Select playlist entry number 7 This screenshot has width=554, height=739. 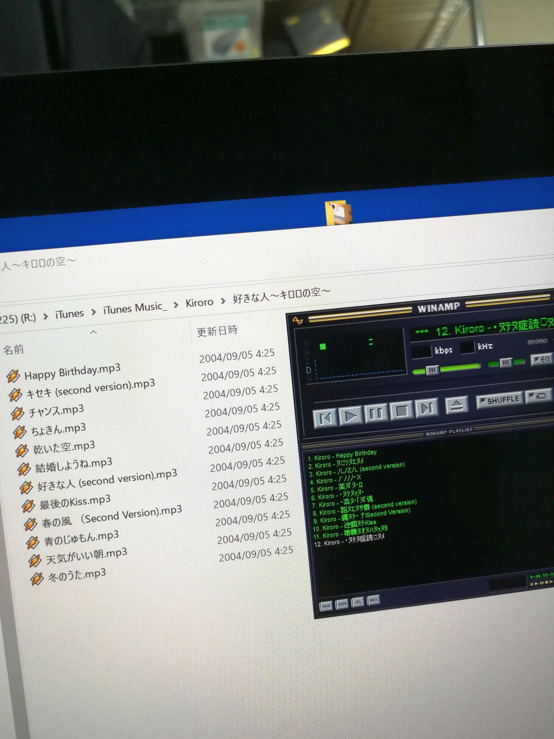(343, 503)
